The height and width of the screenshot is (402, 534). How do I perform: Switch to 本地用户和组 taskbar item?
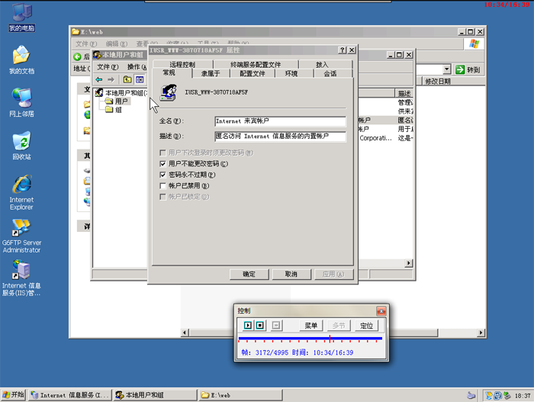[x=156, y=395]
